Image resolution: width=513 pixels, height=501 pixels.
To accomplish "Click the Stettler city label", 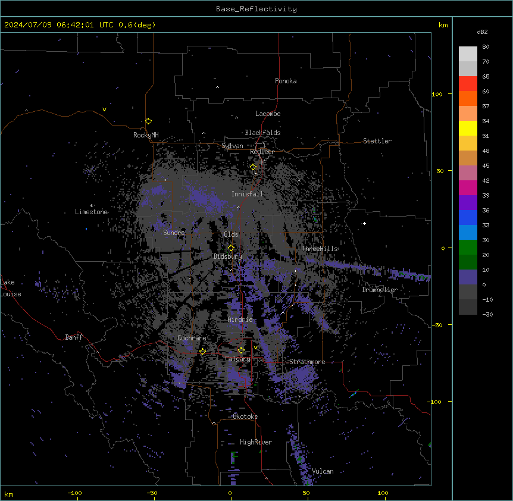I will pyautogui.click(x=377, y=141).
